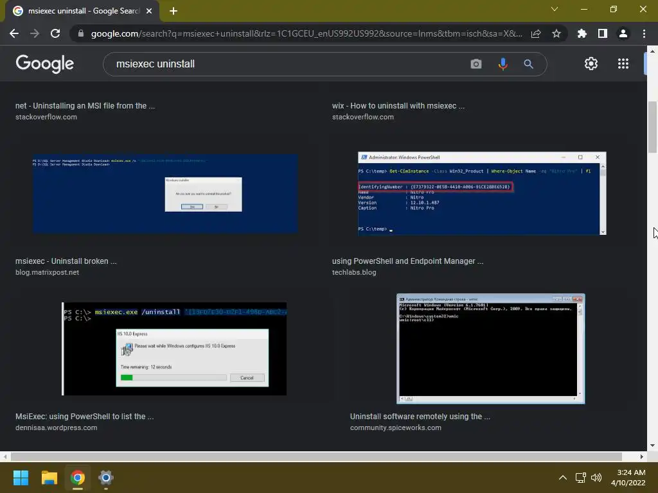Open the Settings app in the taskbar
Screen dimensions: 658x493
(x=106, y=478)
